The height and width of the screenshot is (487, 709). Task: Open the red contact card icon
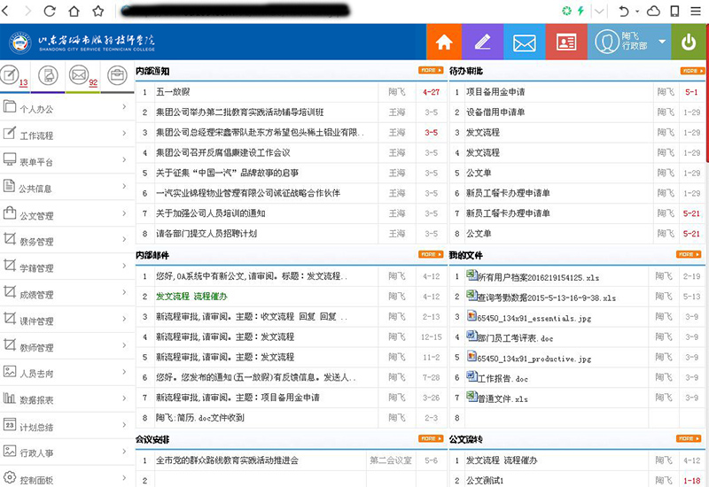pos(566,42)
